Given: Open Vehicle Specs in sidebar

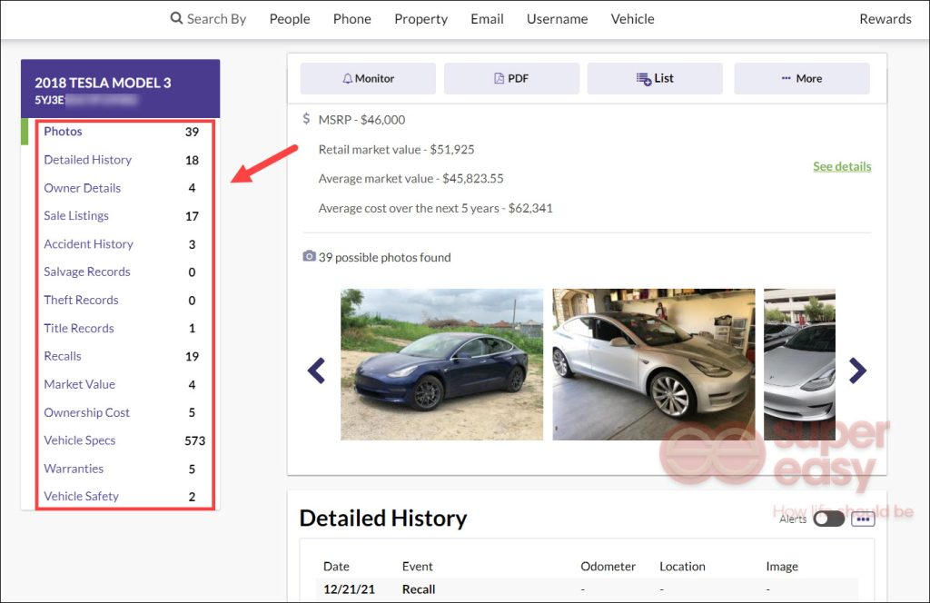Looking at the screenshot, I should pyautogui.click(x=80, y=440).
